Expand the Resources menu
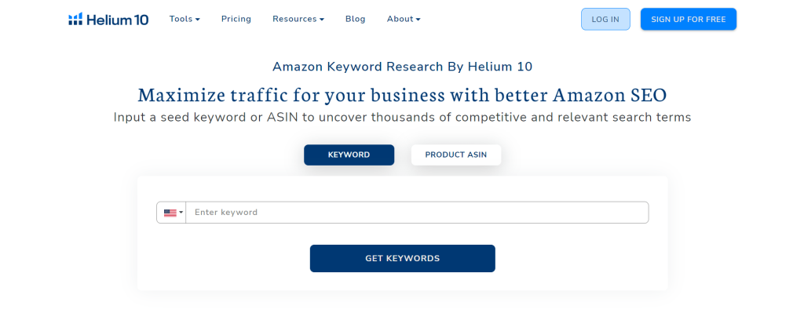This screenshot has height=324, width=804. [298, 19]
